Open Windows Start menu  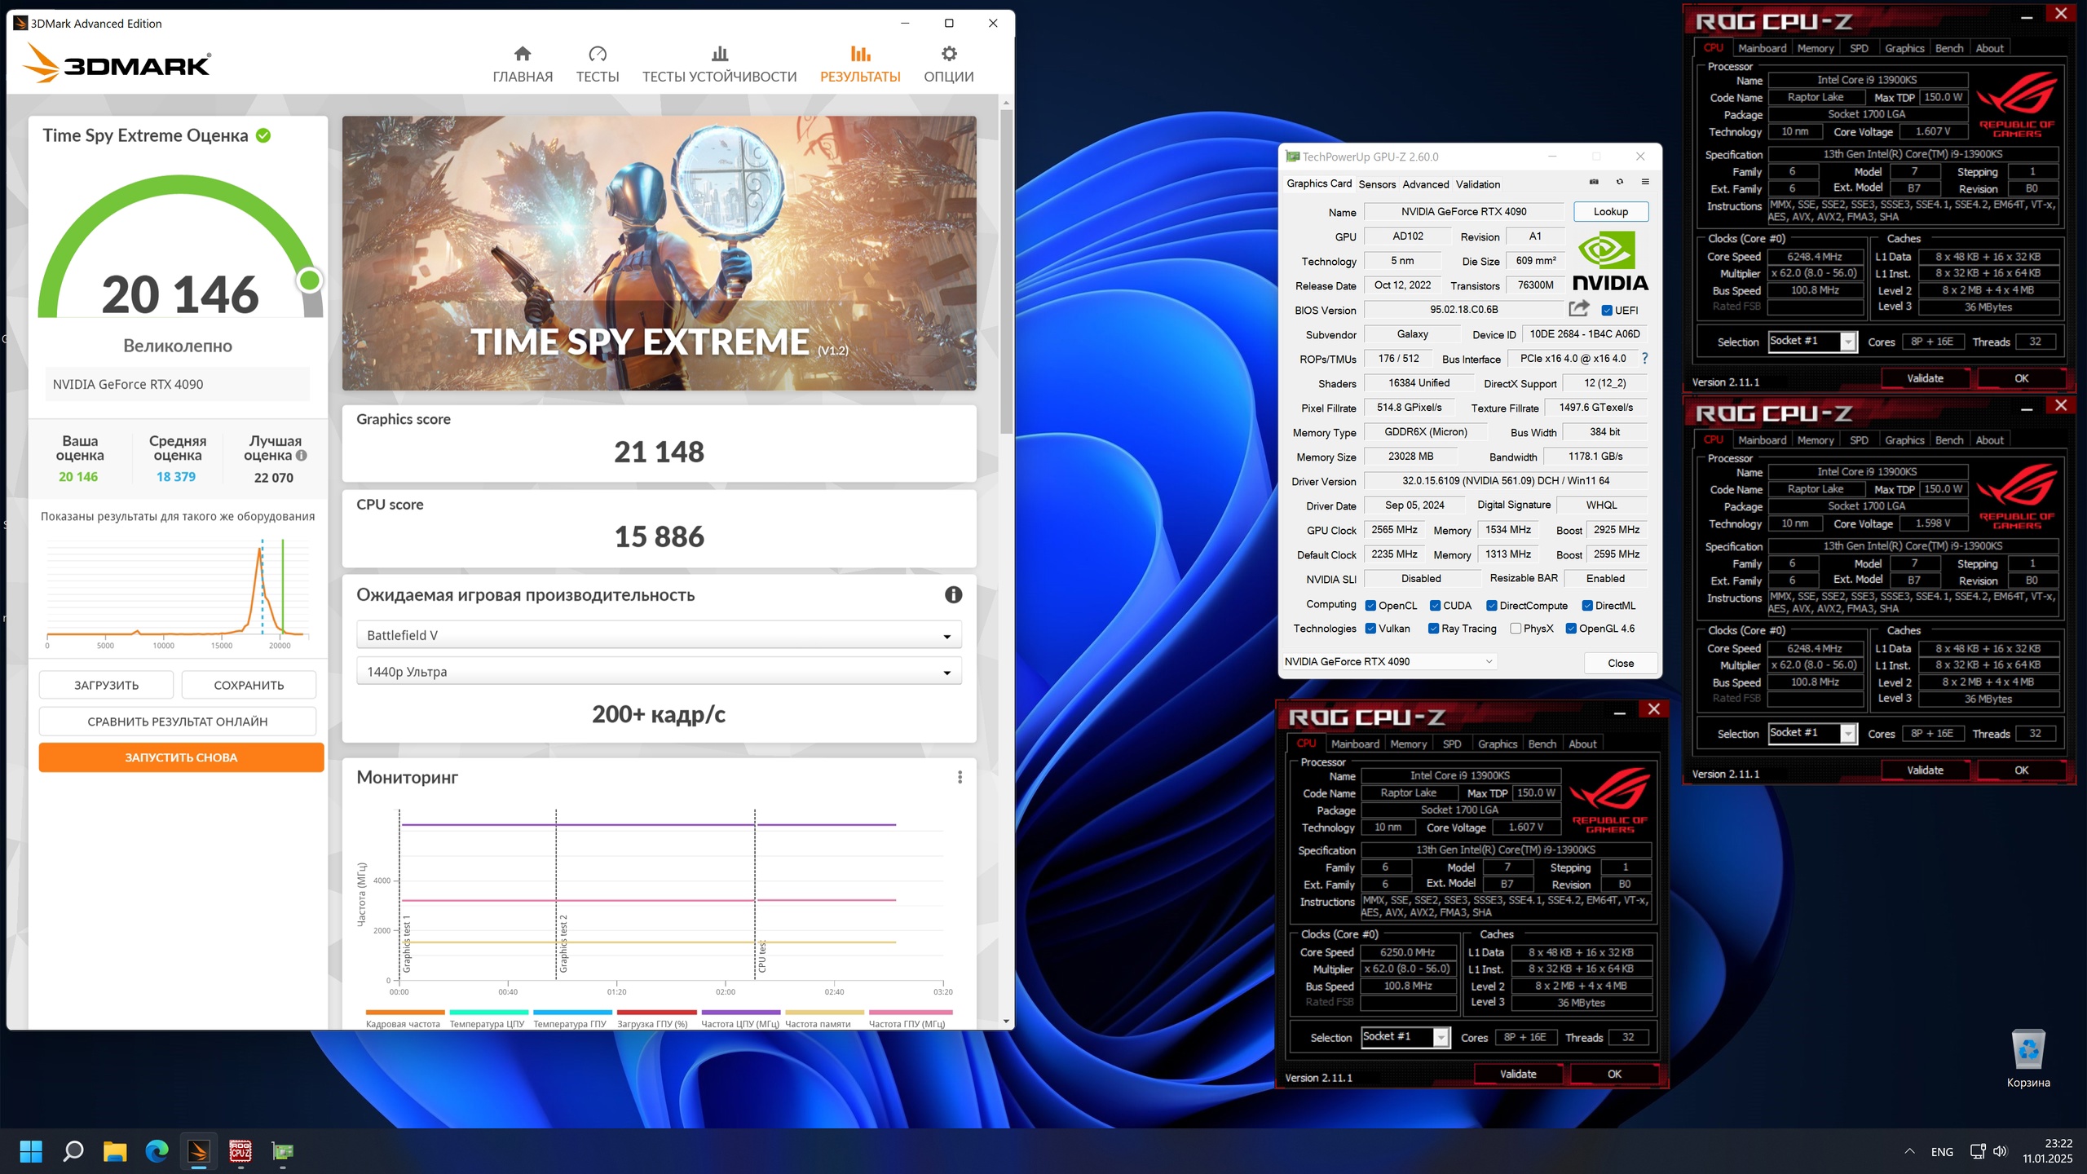tap(31, 1151)
